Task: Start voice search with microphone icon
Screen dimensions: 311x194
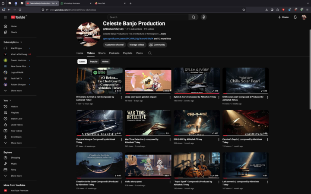Action: point(204,17)
